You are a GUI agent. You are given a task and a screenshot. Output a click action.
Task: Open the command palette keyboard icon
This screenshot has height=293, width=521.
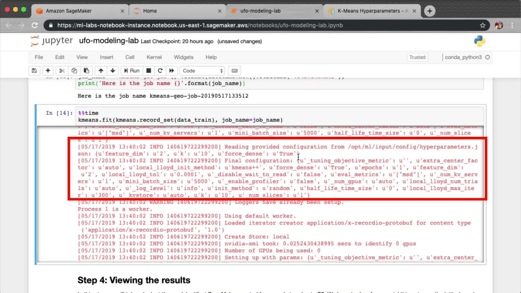234,71
